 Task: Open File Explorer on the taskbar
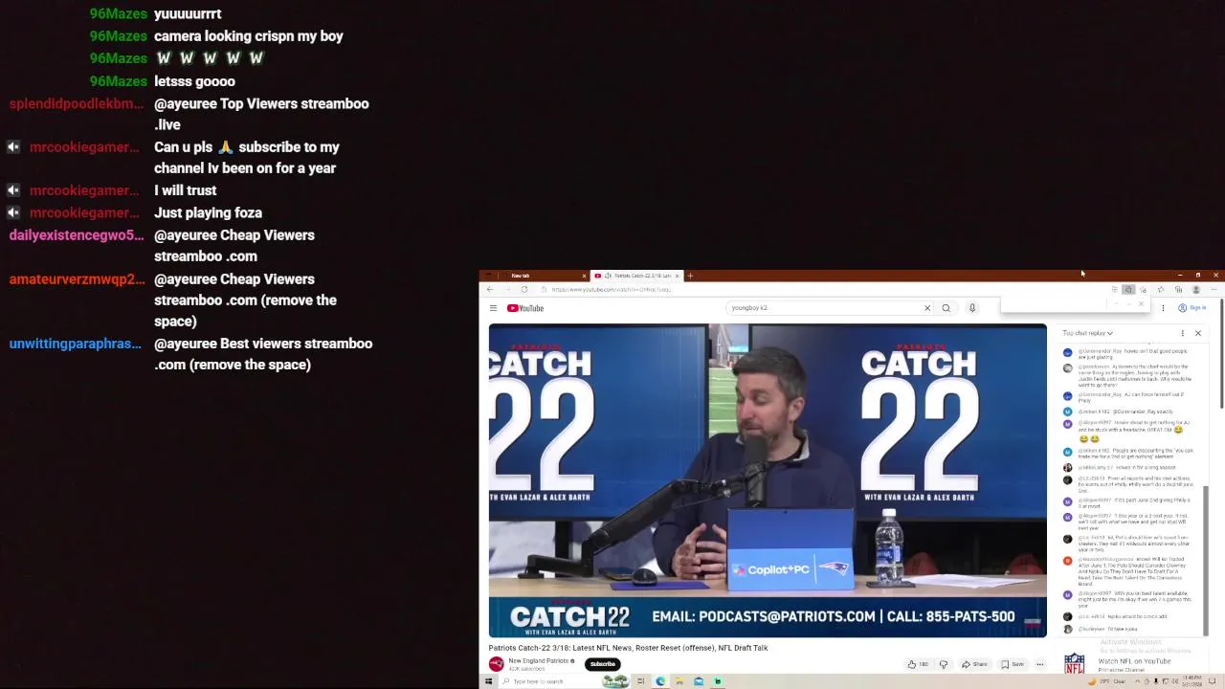[679, 681]
